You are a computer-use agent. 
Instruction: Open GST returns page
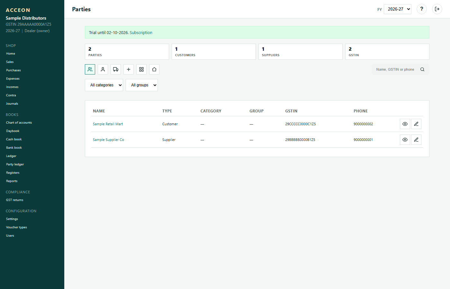(x=15, y=200)
